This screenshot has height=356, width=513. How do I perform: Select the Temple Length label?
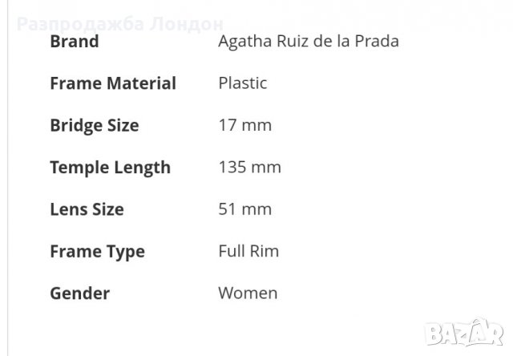coord(111,168)
